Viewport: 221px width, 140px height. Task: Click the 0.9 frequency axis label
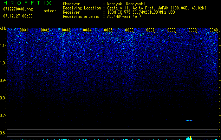click(x=3, y=80)
